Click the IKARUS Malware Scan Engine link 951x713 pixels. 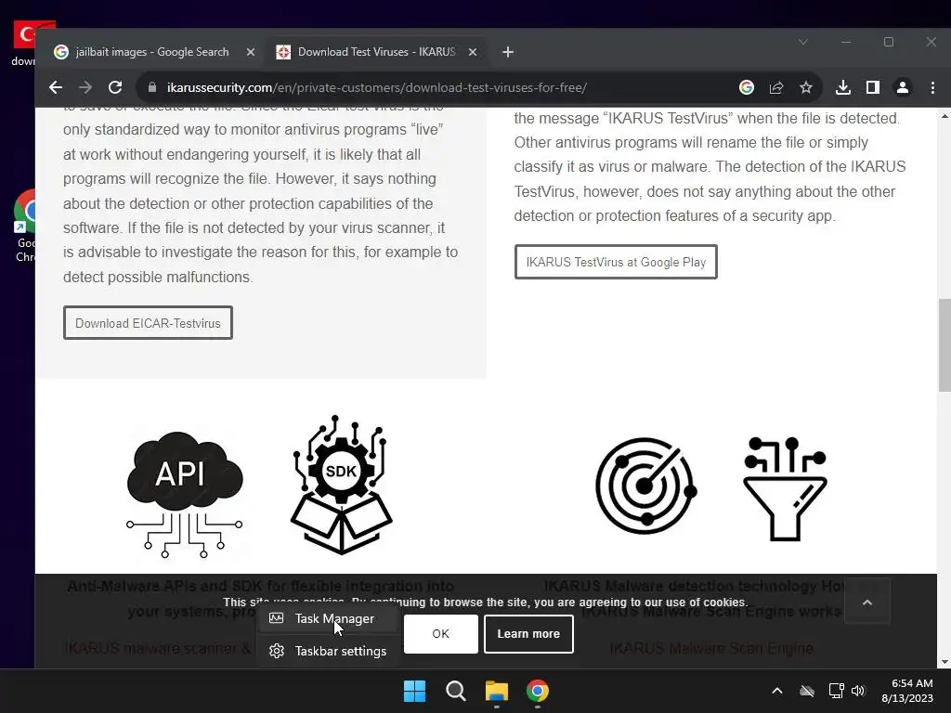710,648
